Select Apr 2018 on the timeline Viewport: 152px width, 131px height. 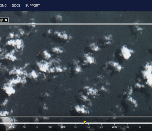24,127
